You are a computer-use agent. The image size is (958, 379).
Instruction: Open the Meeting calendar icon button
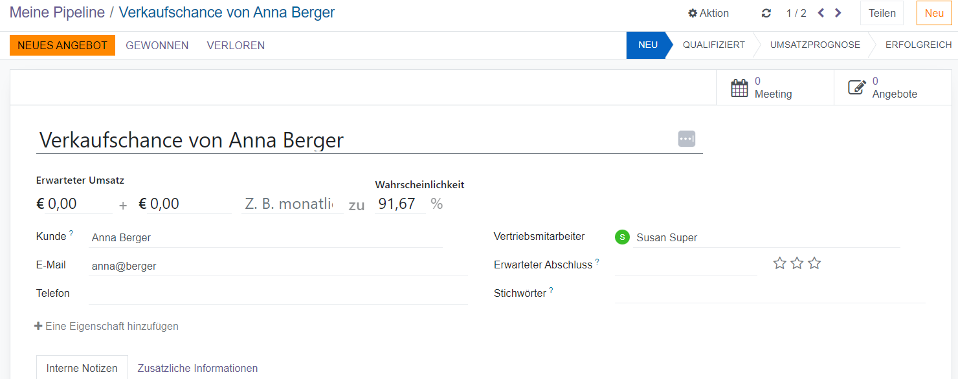click(x=739, y=88)
